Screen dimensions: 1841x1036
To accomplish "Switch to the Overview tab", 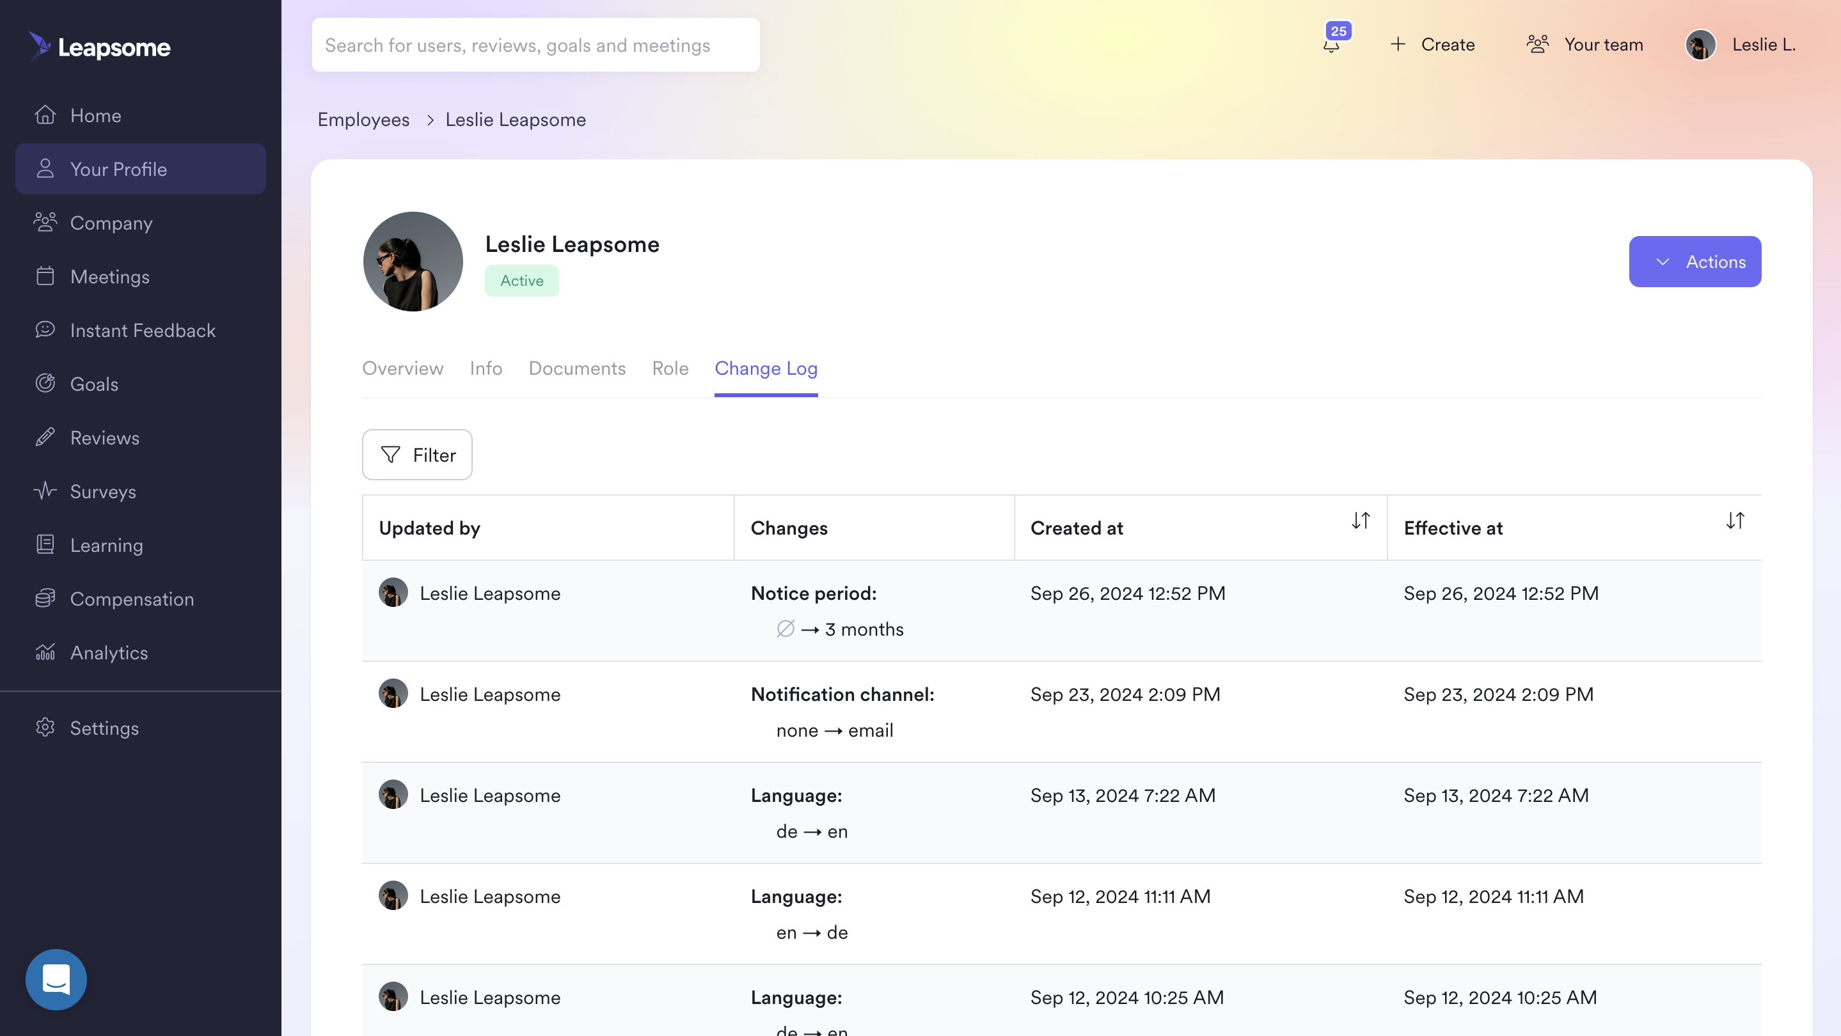I will coord(402,368).
